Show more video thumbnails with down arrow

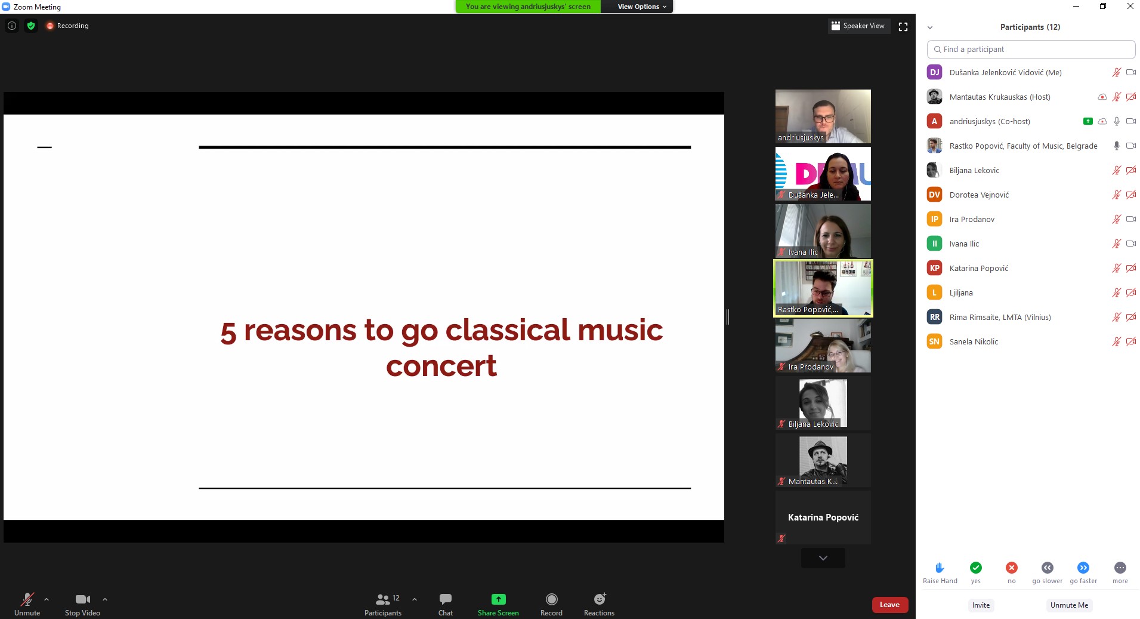click(x=823, y=558)
